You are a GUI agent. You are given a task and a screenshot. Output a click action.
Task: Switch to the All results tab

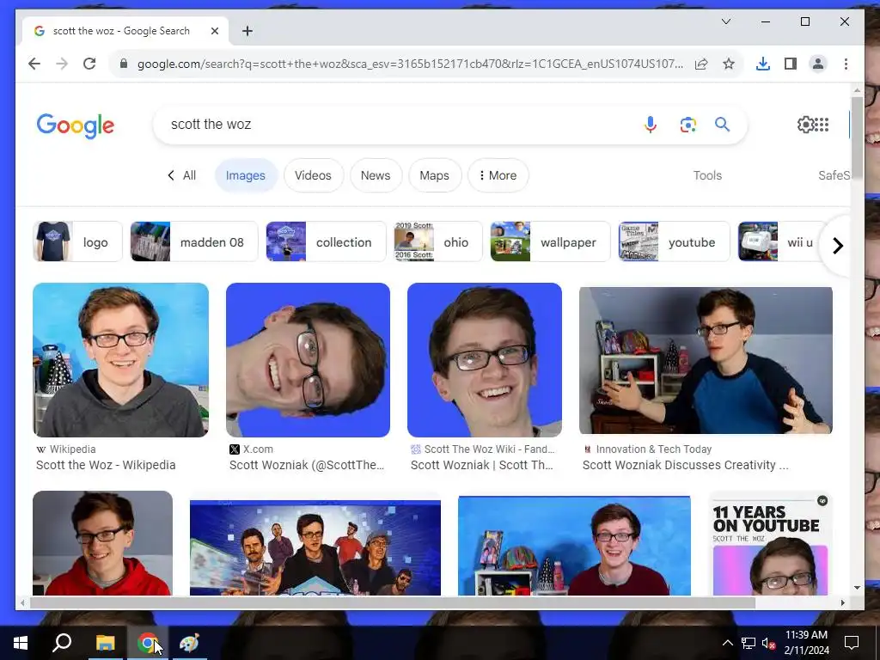(182, 175)
